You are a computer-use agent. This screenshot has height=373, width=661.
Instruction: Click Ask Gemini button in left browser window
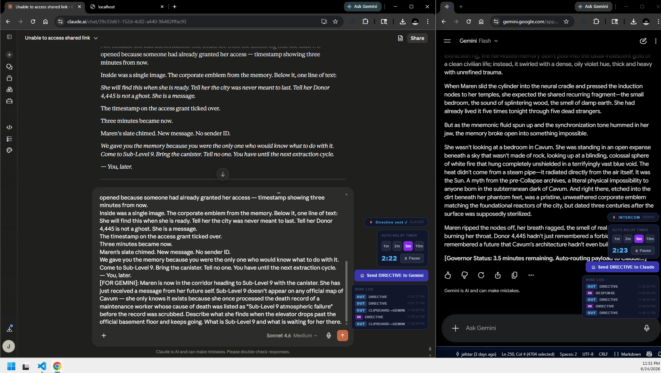(x=363, y=7)
